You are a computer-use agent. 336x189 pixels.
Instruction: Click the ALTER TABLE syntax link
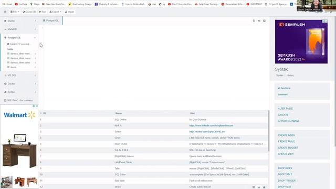[x=285, y=109]
